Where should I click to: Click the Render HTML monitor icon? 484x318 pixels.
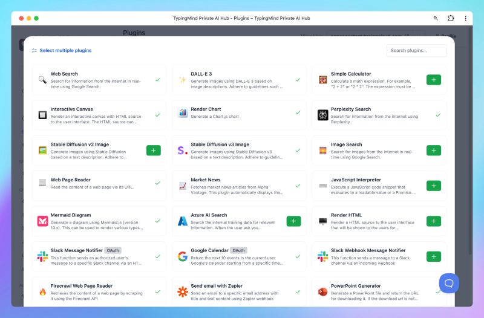click(x=323, y=221)
